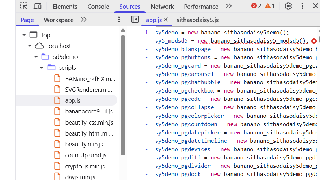Switch to the Console tab

(x=98, y=7)
